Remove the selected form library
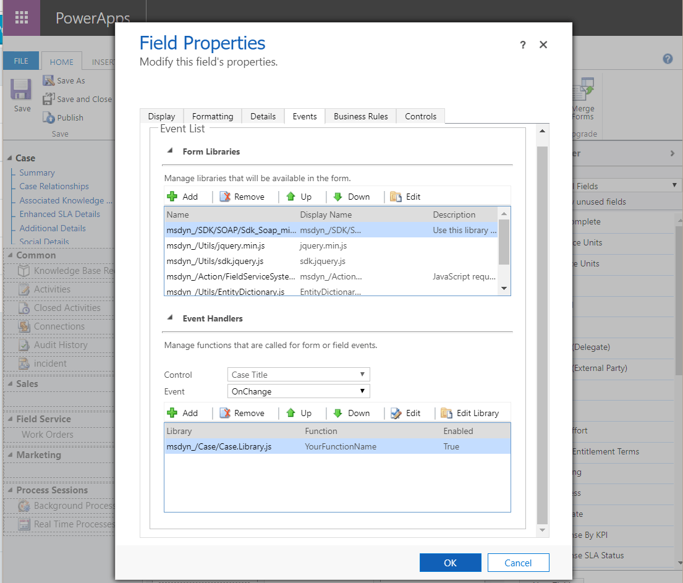Screen dimensions: 683x583 click(x=245, y=196)
